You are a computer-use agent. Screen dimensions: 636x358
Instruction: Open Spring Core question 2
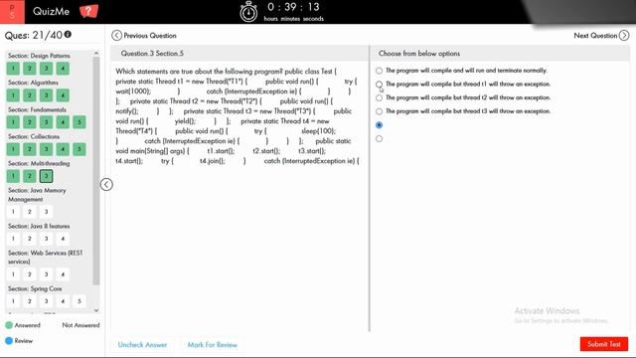click(x=30, y=301)
